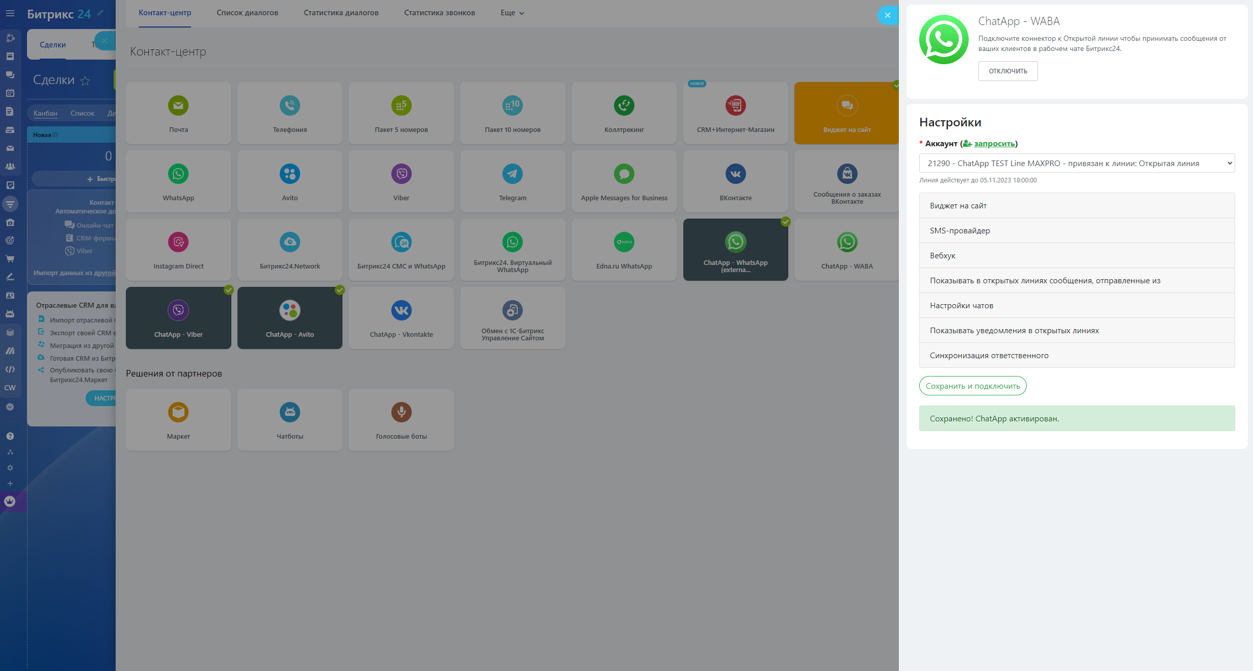Open the ChatApp - WABA tile
The width and height of the screenshot is (1253, 671).
click(846, 250)
